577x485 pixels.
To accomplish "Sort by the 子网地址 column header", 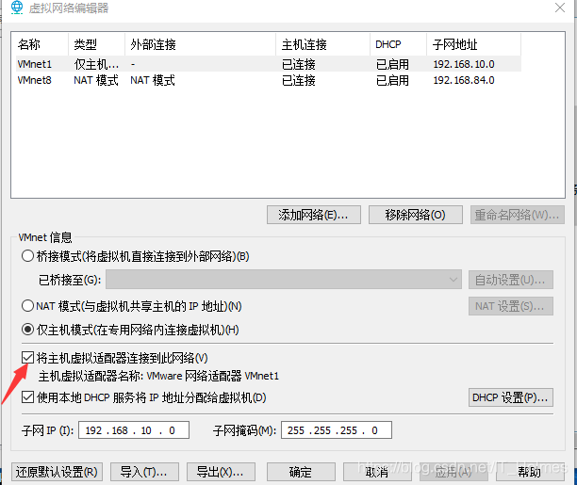I will pyautogui.click(x=473, y=44).
